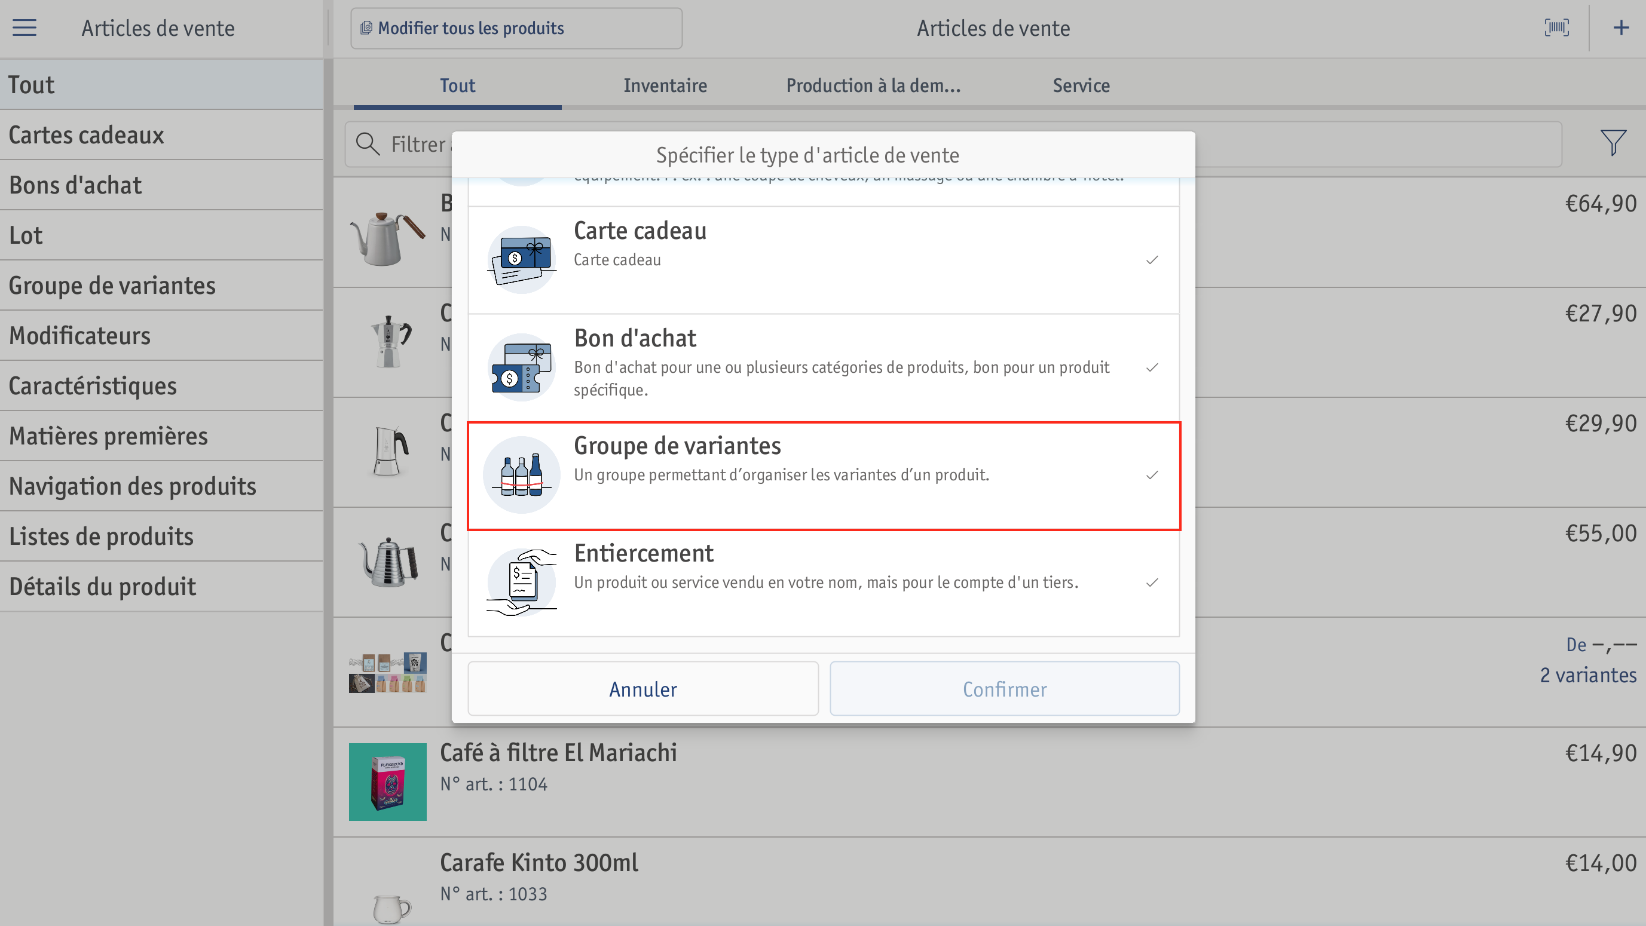Switch to the Inventaire tab
Image resolution: width=1646 pixels, height=926 pixels.
(665, 85)
